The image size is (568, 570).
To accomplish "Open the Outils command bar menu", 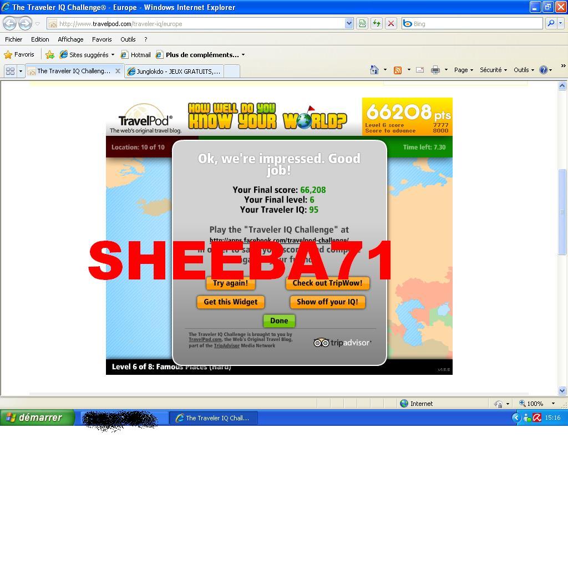I will tap(524, 70).
